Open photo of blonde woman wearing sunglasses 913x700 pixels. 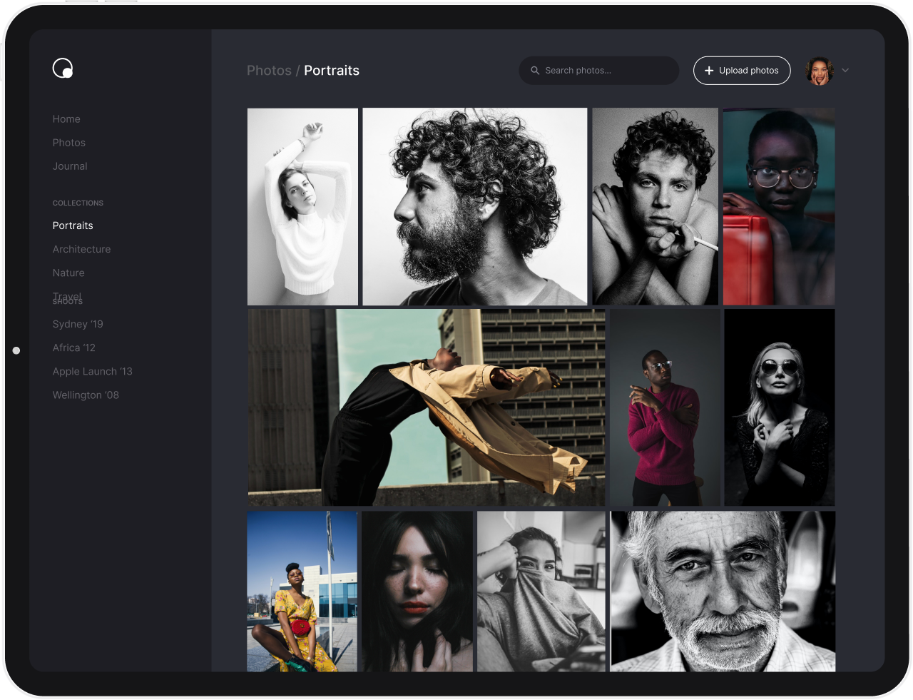(780, 407)
